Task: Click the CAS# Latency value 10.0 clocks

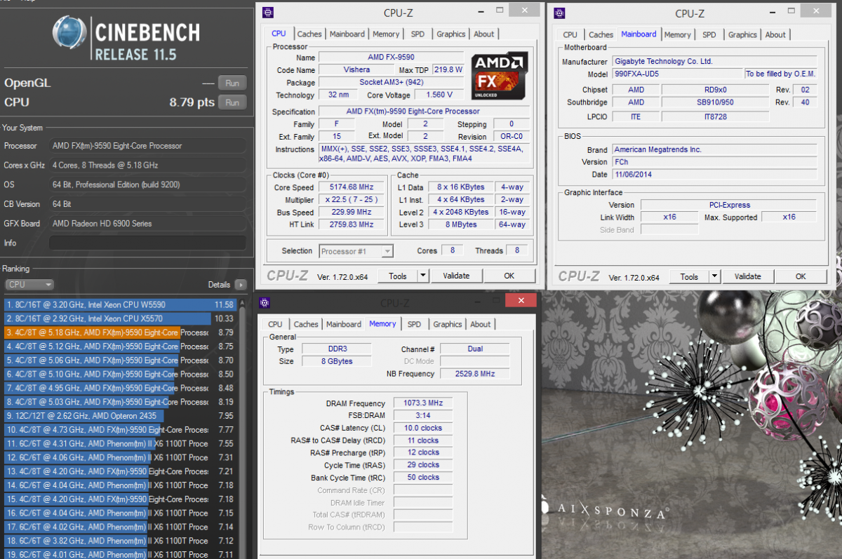Action: pos(423,428)
